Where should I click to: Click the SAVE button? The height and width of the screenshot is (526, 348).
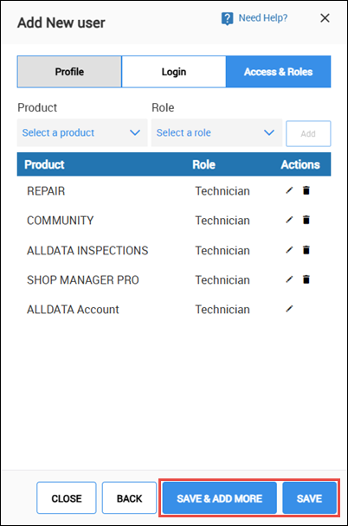coord(309,498)
